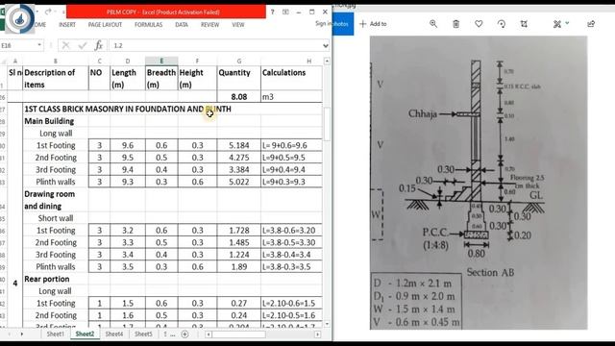Select column D header
This screenshot has width=615, height=346.
128,61
